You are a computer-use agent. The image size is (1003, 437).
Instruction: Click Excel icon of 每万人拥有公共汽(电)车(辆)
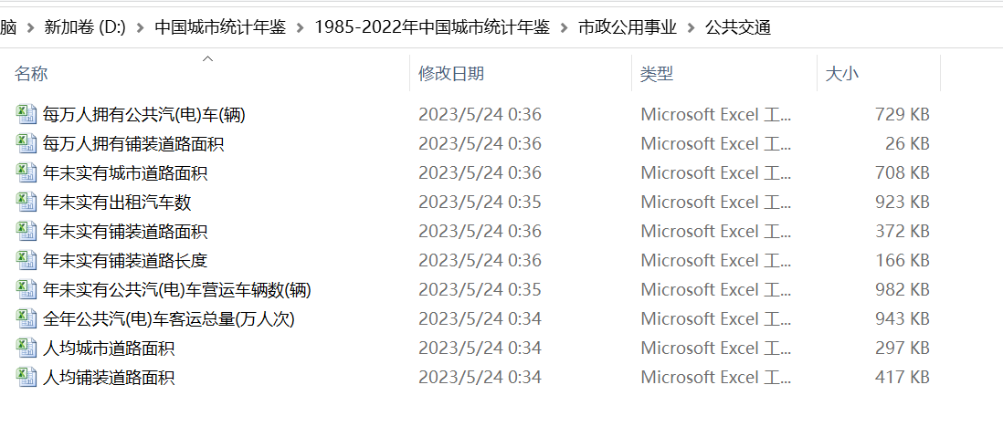point(26,114)
